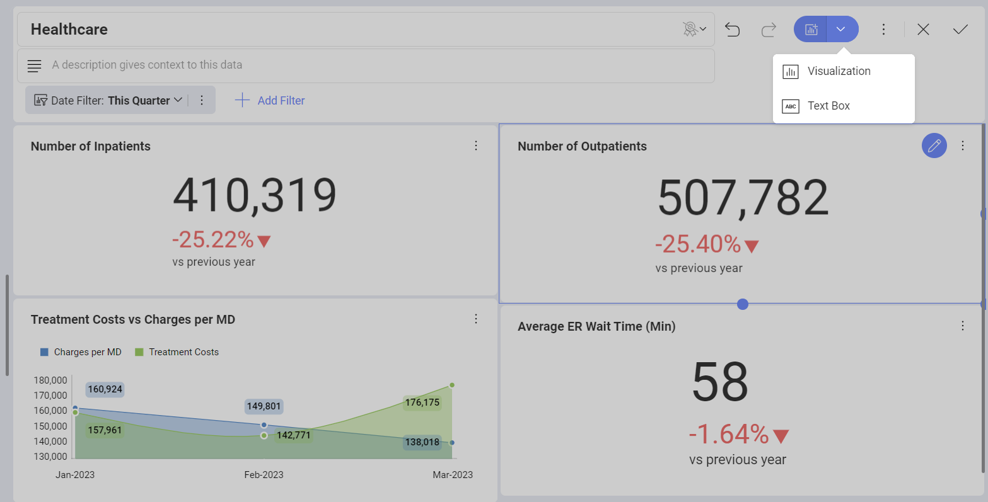The width and height of the screenshot is (988, 502).
Task: Click the description lines icon
Action: (x=35, y=66)
